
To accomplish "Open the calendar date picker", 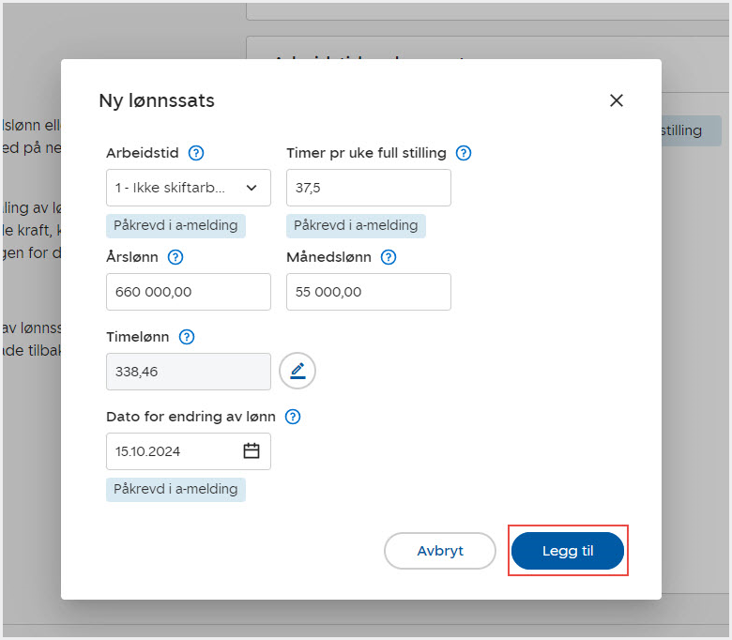I will (x=252, y=451).
